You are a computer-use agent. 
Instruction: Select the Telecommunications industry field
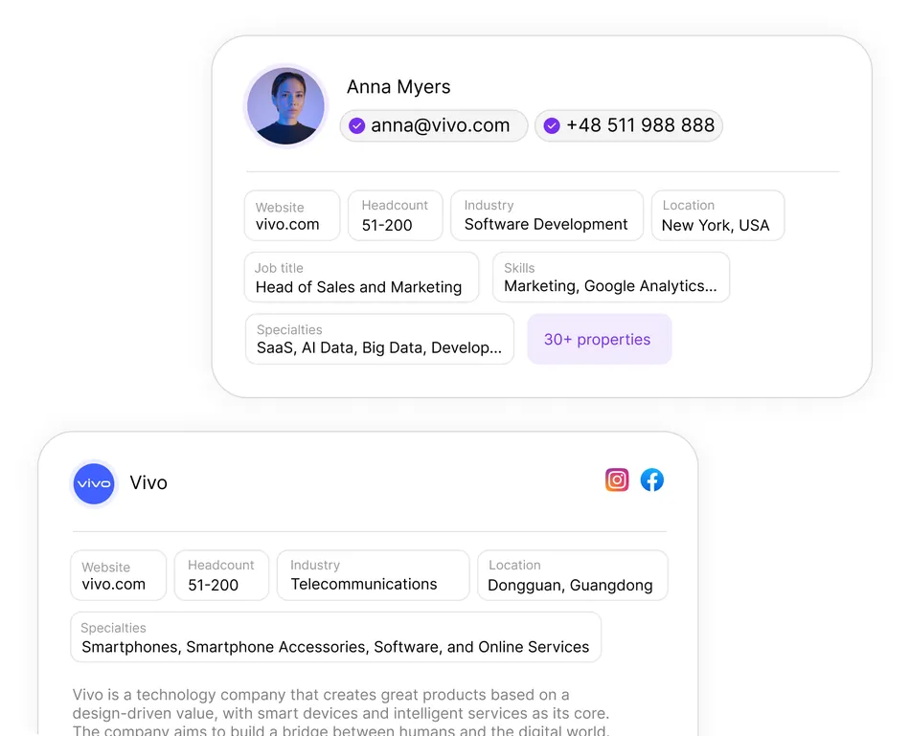tap(374, 575)
